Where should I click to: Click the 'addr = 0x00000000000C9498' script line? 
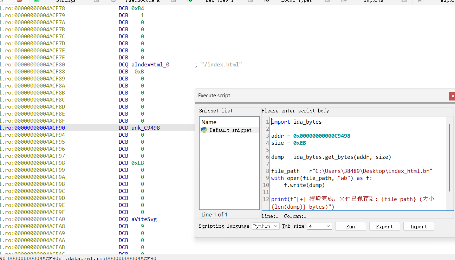click(x=311, y=136)
